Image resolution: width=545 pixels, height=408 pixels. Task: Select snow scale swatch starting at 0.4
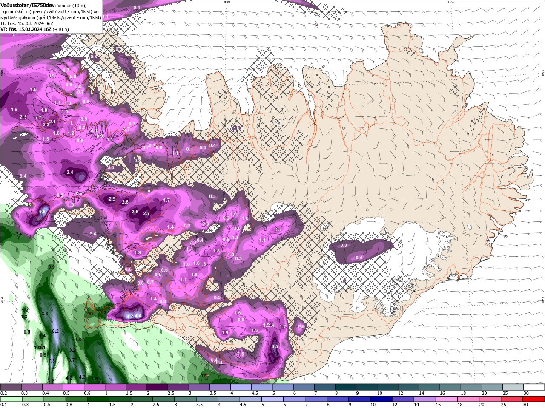click(x=52, y=387)
